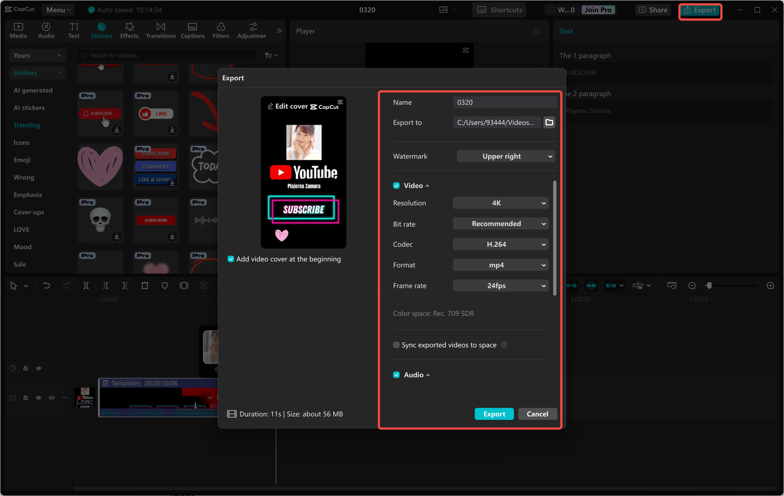Click the Delete icon in the timeline toolbar
Viewport: 784px width, 496px height.
click(x=145, y=286)
